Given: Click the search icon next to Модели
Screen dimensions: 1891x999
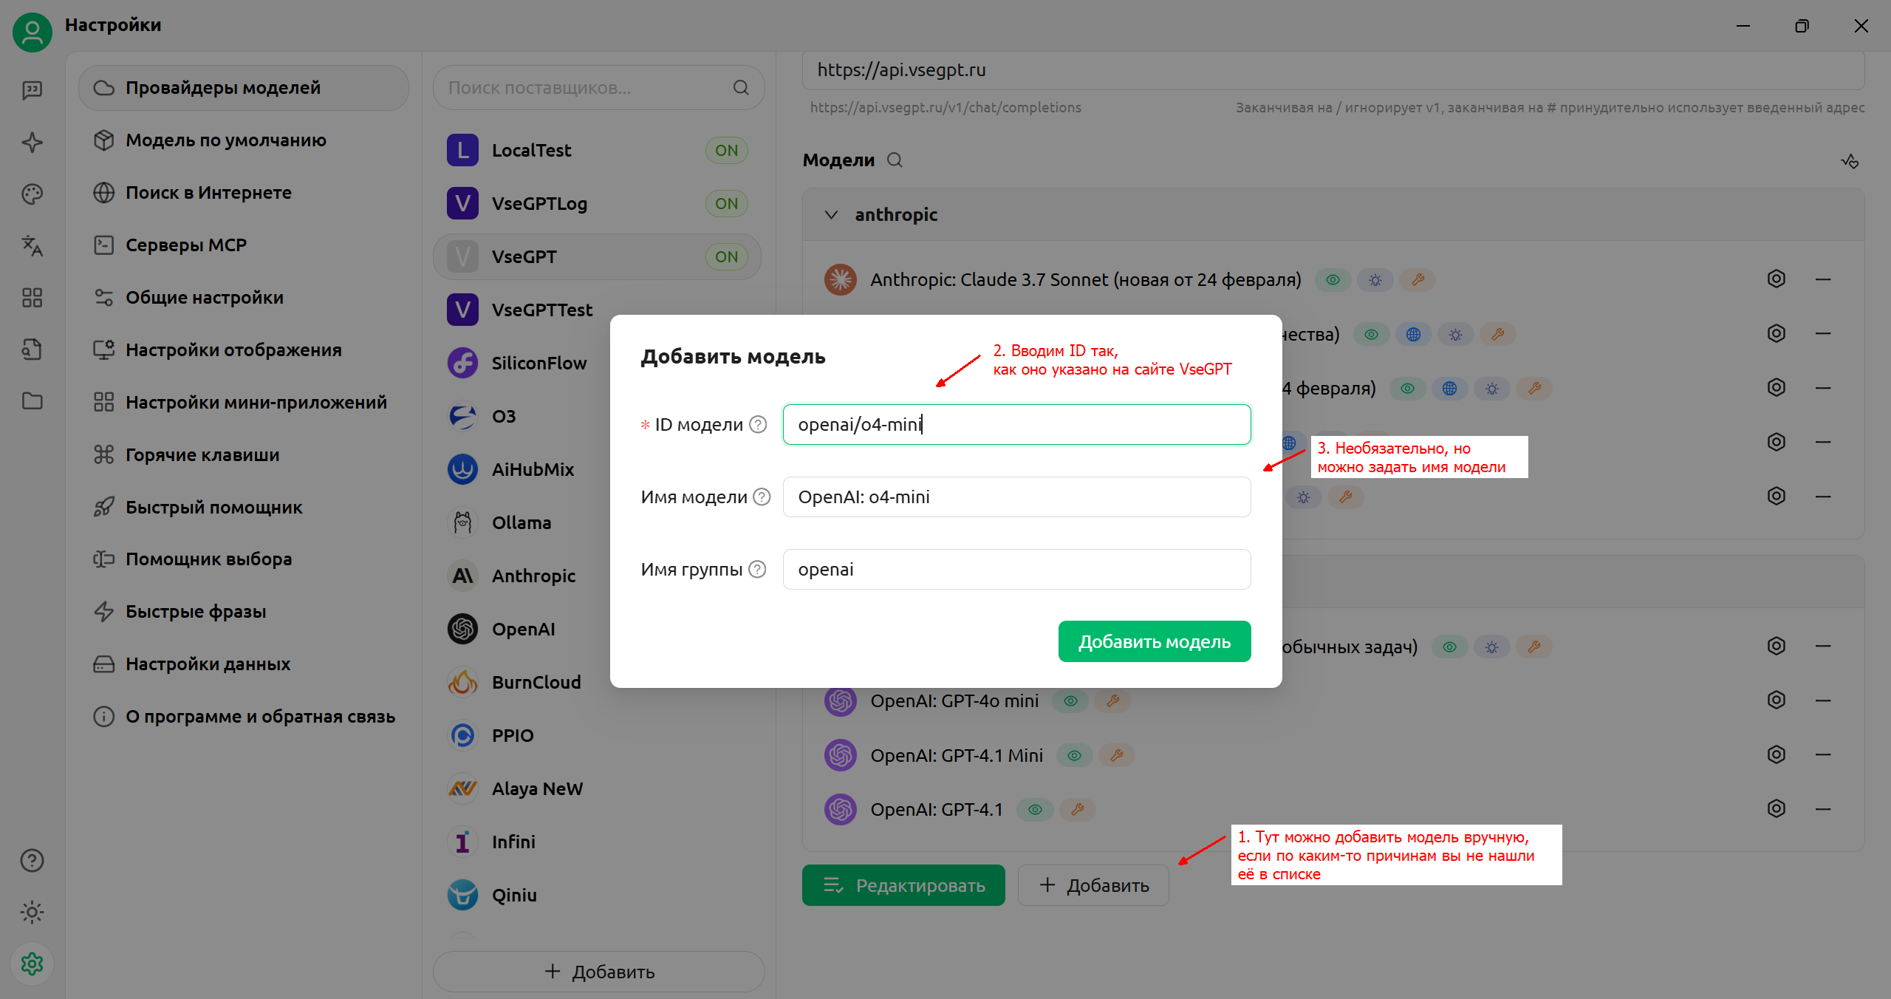Looking at the screenshot, I should 895,160.
